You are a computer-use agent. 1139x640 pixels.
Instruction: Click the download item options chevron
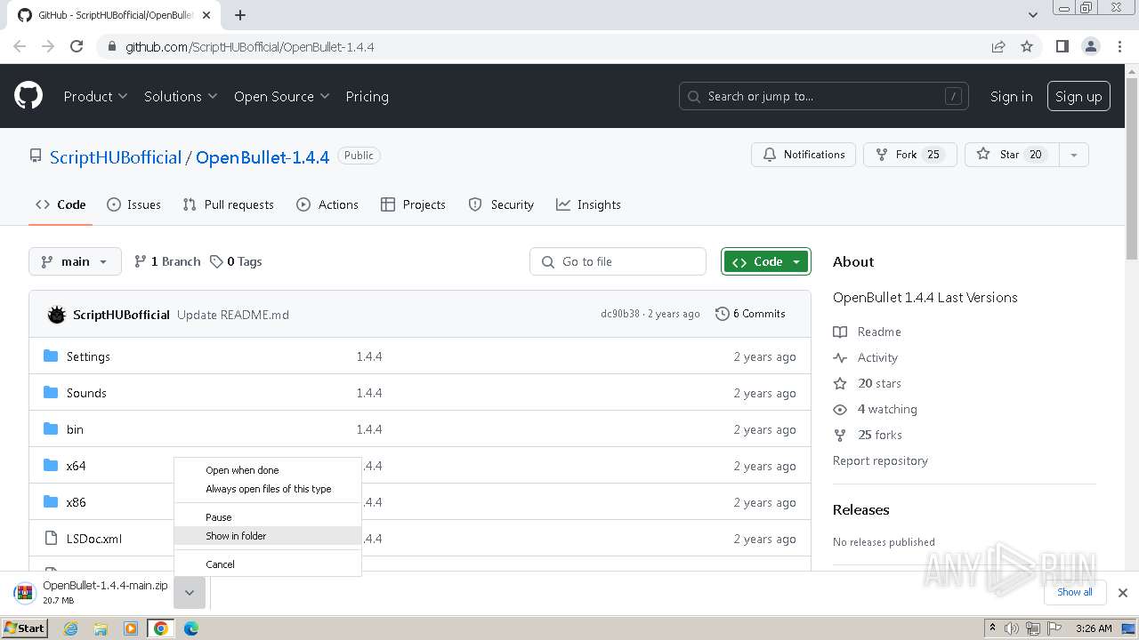tap(190, 593)
